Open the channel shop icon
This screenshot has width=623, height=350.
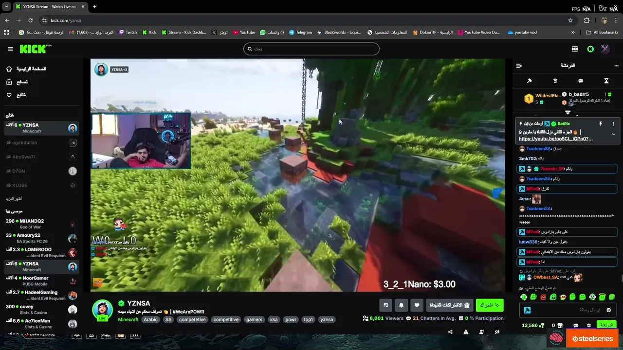point(560,326)
